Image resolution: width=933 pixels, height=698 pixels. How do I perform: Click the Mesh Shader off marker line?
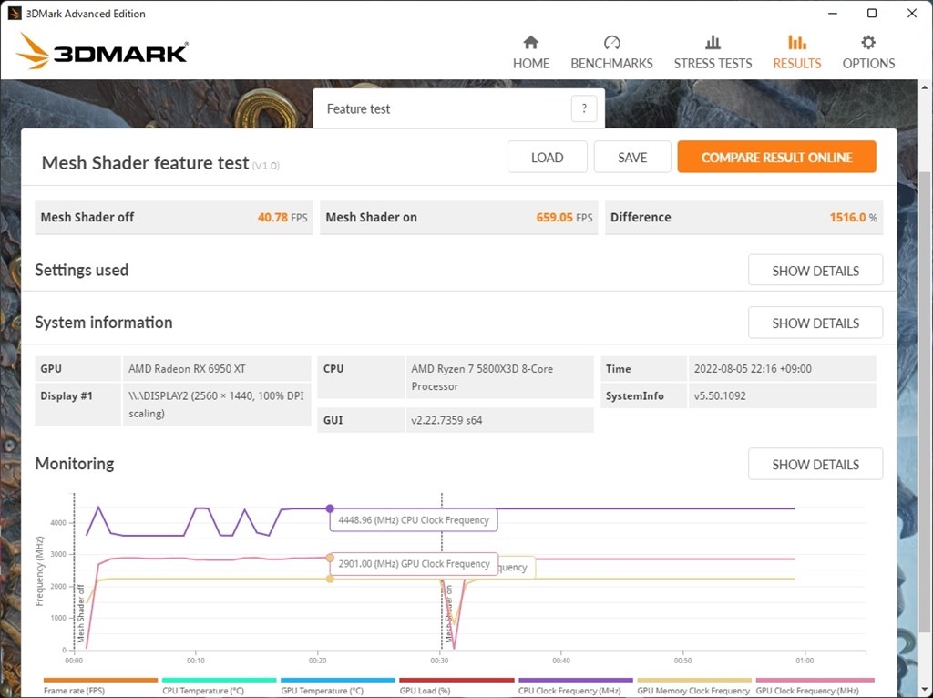pyautogui.click(x=74, y=571)
